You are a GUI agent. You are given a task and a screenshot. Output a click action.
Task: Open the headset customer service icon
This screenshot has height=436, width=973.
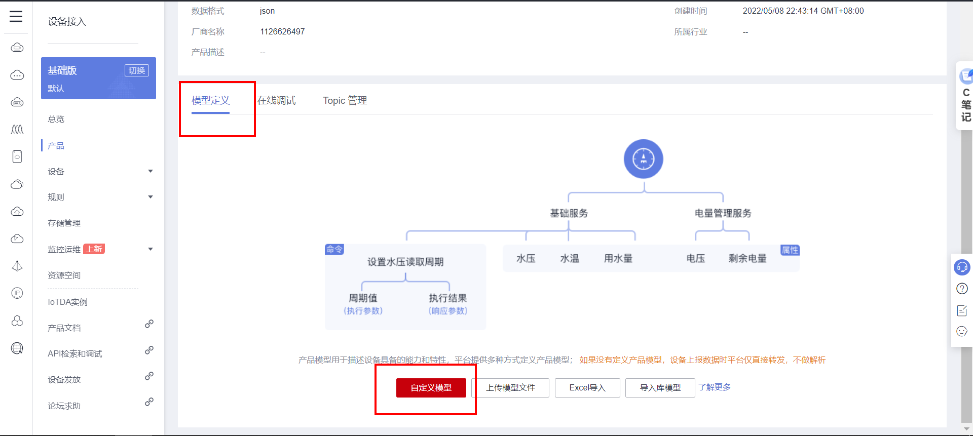pyautogui.click(x=962, y=267)
